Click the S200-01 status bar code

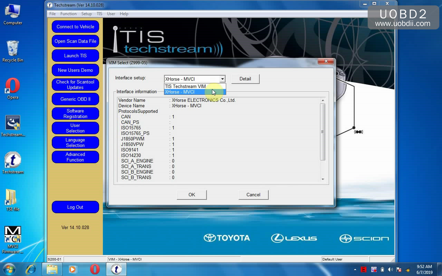tap(55, 259)
